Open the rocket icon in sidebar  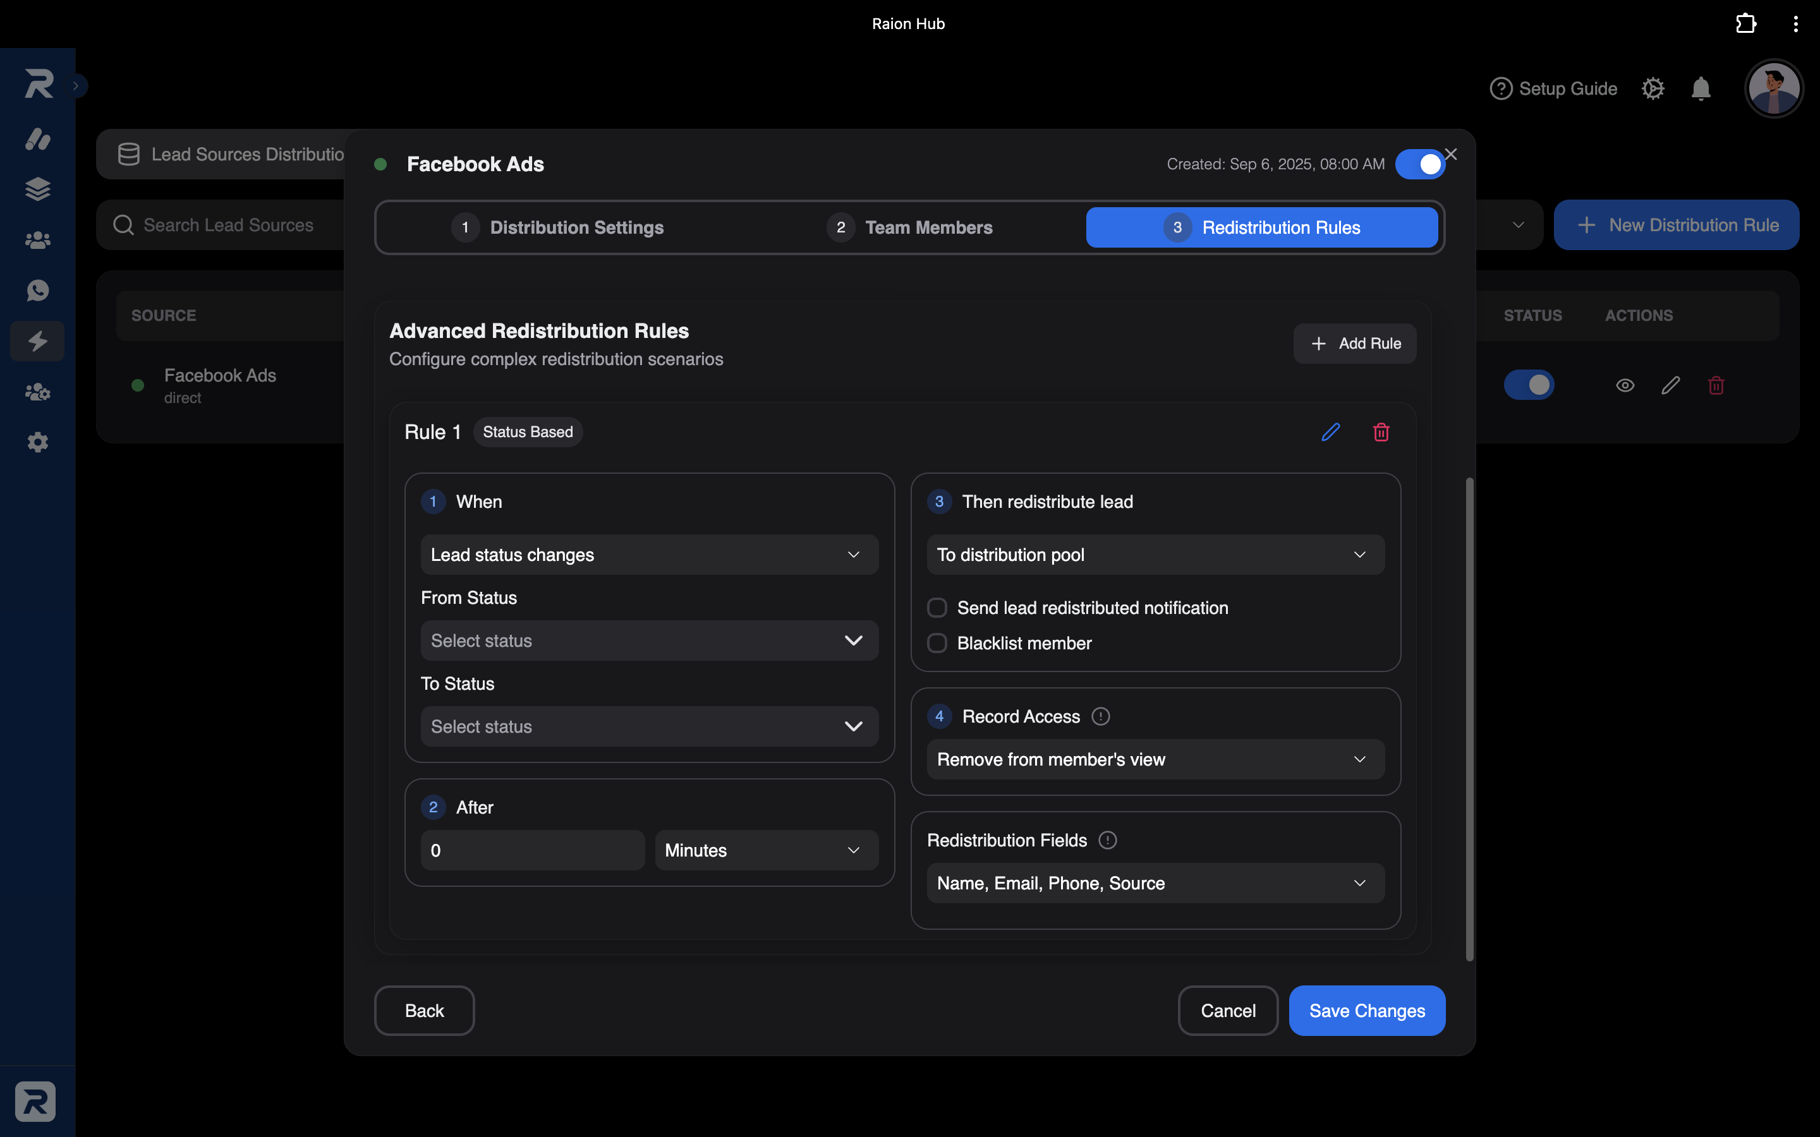38,138
